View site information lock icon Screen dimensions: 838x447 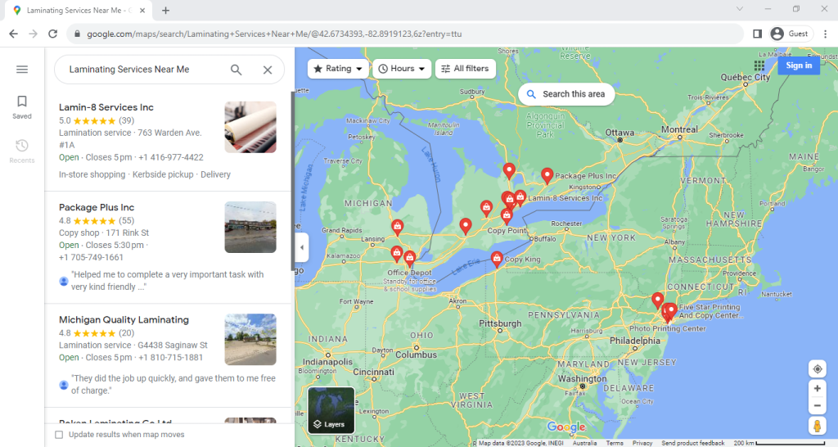(x=78, y=34)
